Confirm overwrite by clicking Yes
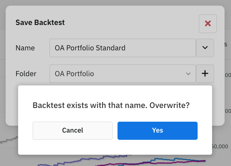The height and width of the screenshot is (166, 231). 157,131
